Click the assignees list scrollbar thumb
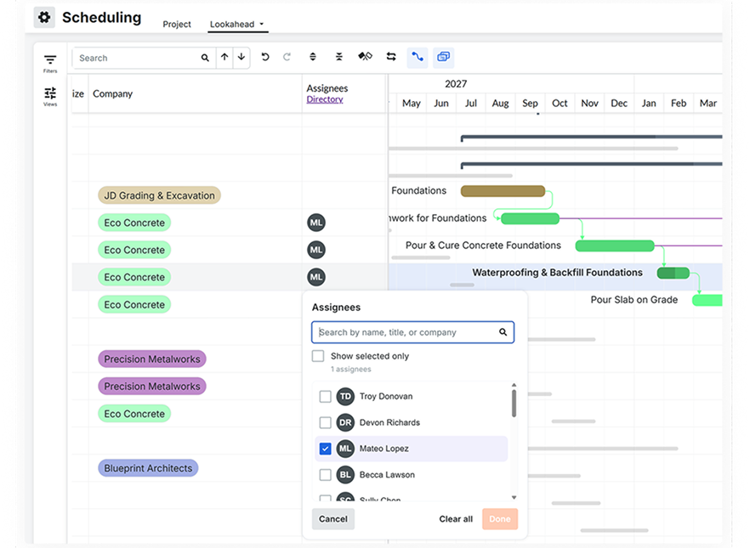Screen dimensions: 750x548 click(x=514, y=404)
